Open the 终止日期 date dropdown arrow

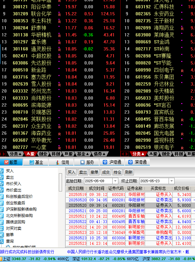pos(171,181)
